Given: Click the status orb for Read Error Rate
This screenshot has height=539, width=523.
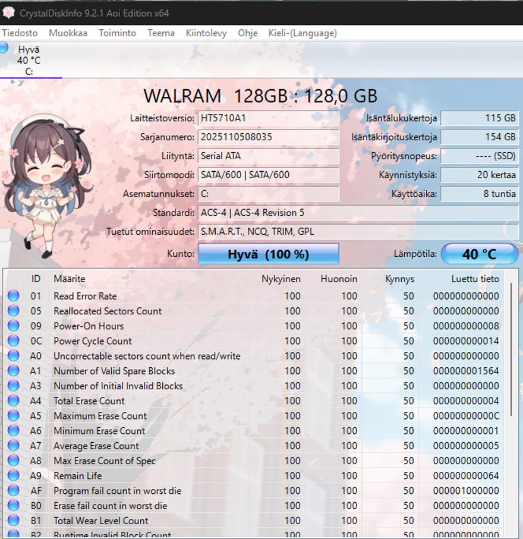Looking at the screenshot, I should [x=14, y=295].
